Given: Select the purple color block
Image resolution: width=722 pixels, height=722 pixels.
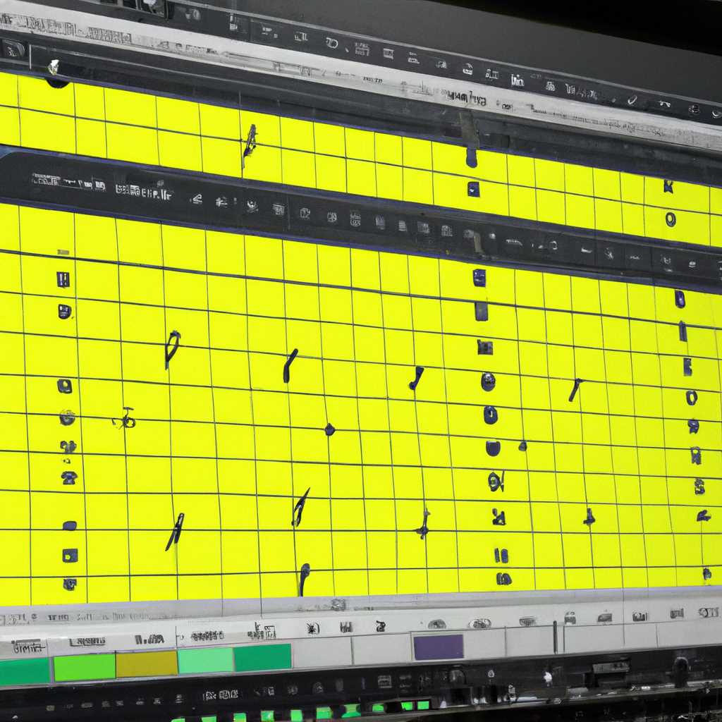Looking at the screenshot, I should click(438, 647).
